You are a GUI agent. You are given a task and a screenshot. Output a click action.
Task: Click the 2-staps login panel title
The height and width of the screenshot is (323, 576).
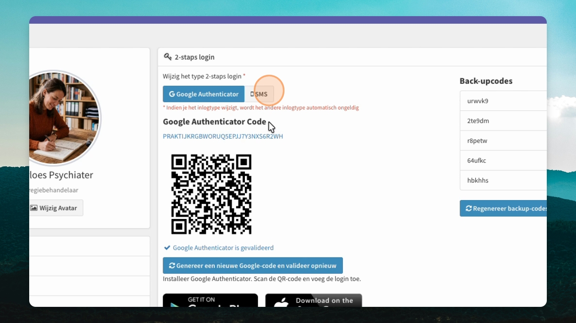coord(195,57)
